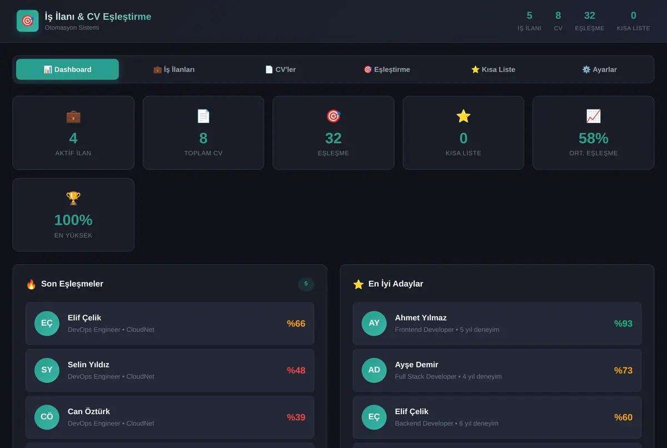Click the briefcase icon on Aktif İlan card
667x448 pixels.
(x=73, y=116)
